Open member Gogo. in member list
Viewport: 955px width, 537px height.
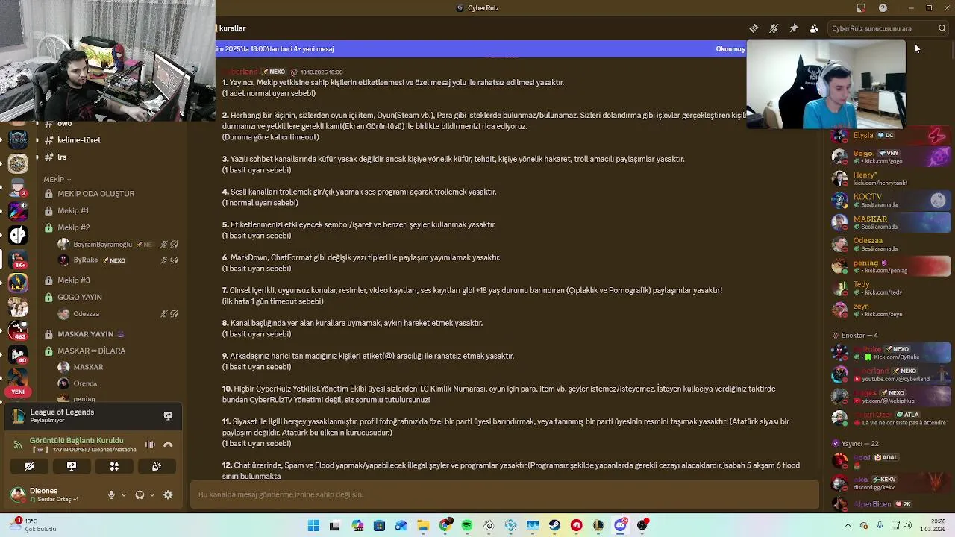click(889, 157)
